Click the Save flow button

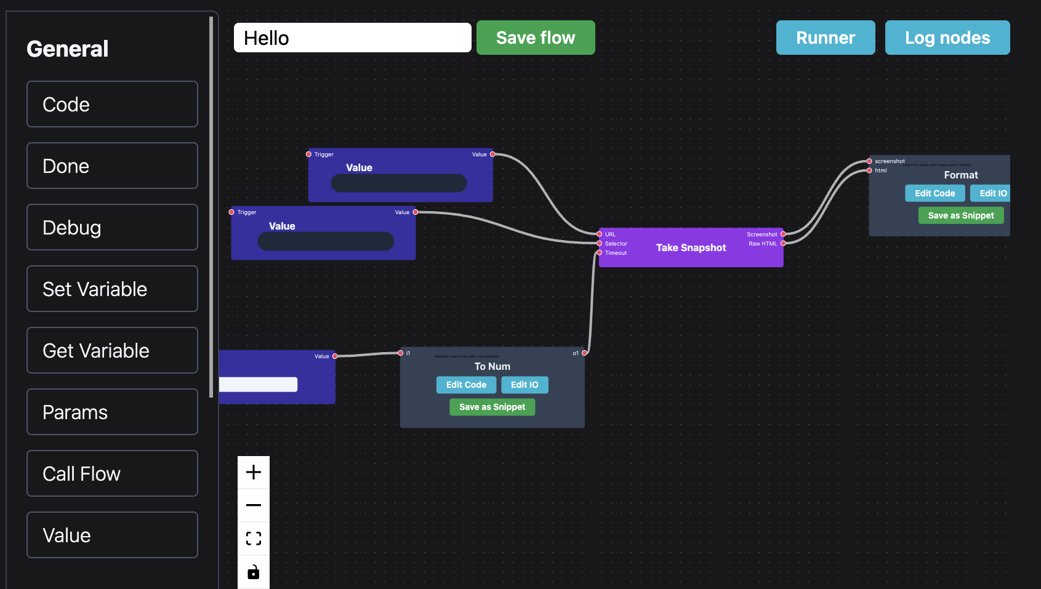click(x=536, y=38)
